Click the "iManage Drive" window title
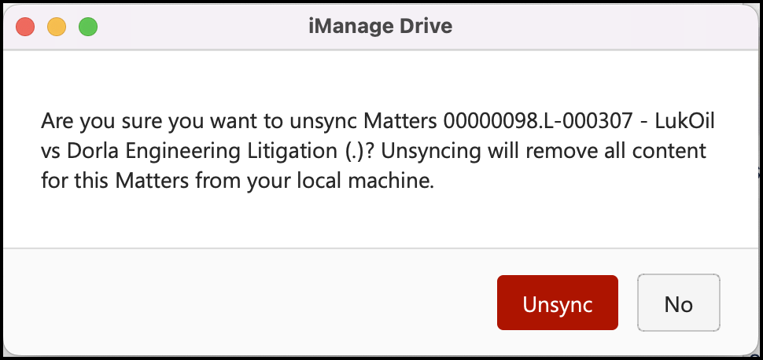Viewport: 763px width, 360px height. pos(381,27)
